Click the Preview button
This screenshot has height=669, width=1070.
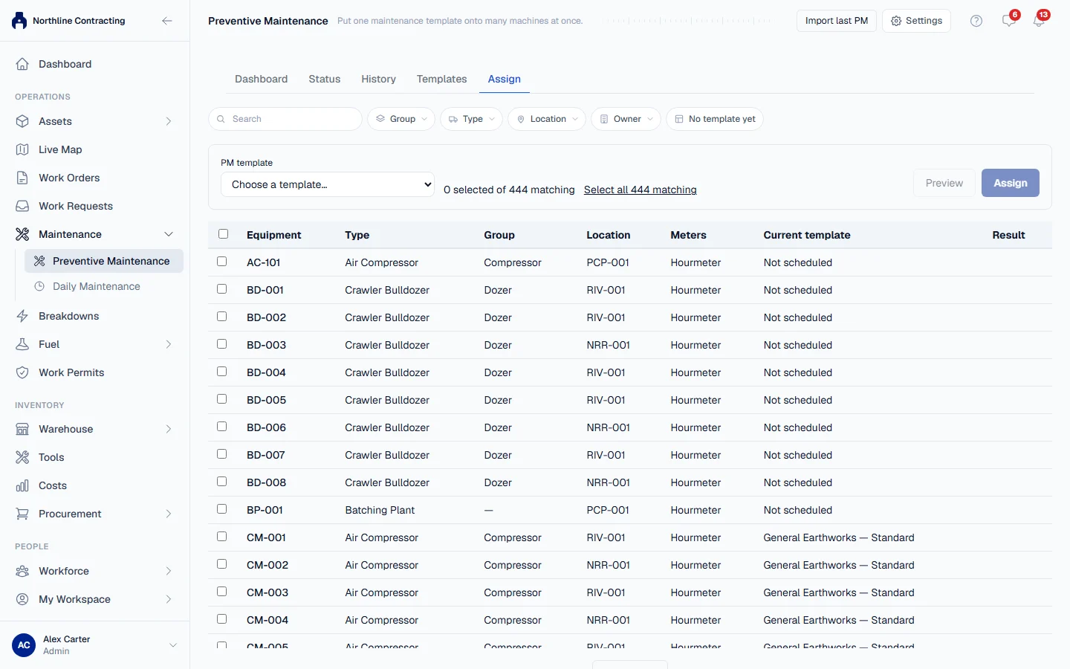tap(944, 183)
